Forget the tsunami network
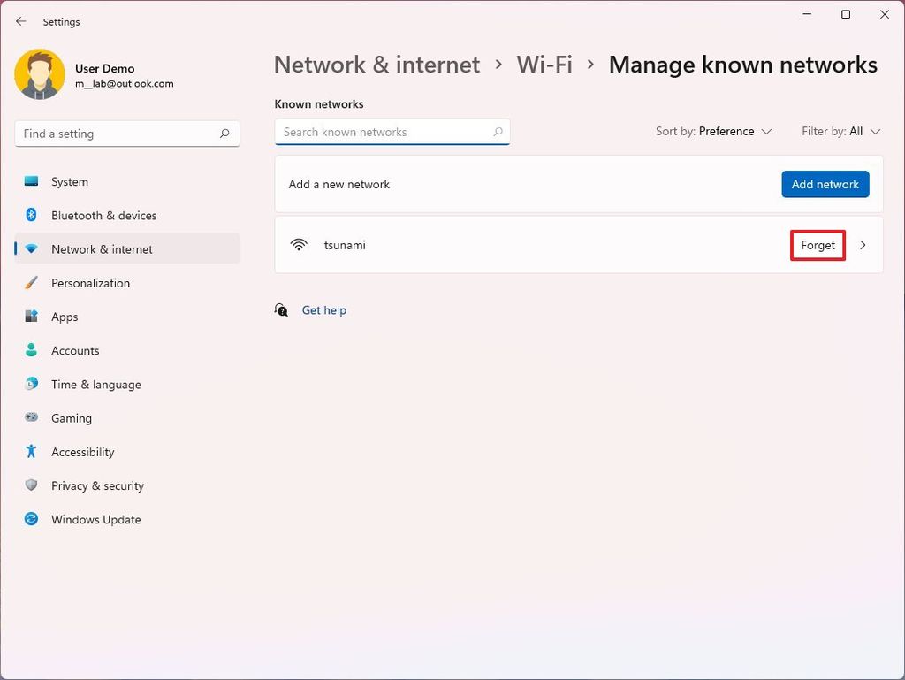This screenshot has height=680, width=905. tap(818, 245)
